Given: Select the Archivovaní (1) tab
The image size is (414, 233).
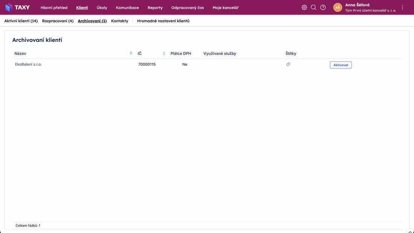Looking at the screenshot, I should 92,21.
